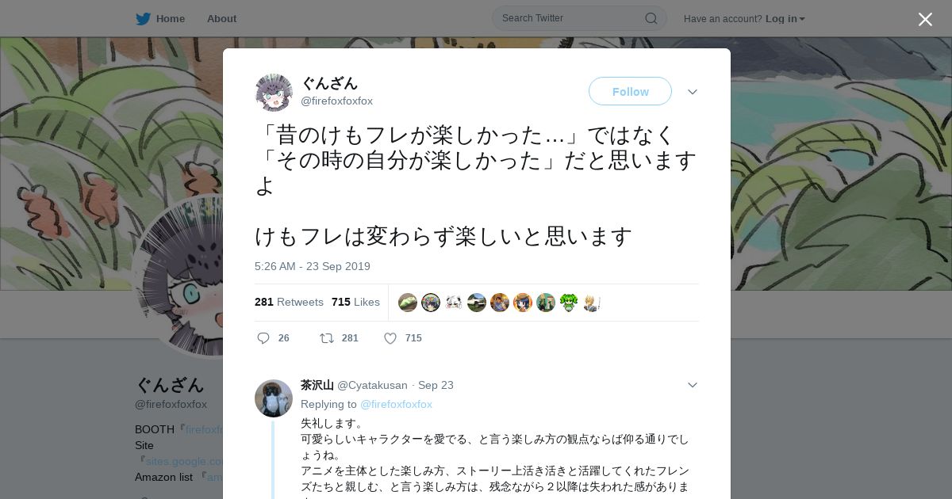Click the retweet arrows icon
952x499 pixels.
point(327,338)
